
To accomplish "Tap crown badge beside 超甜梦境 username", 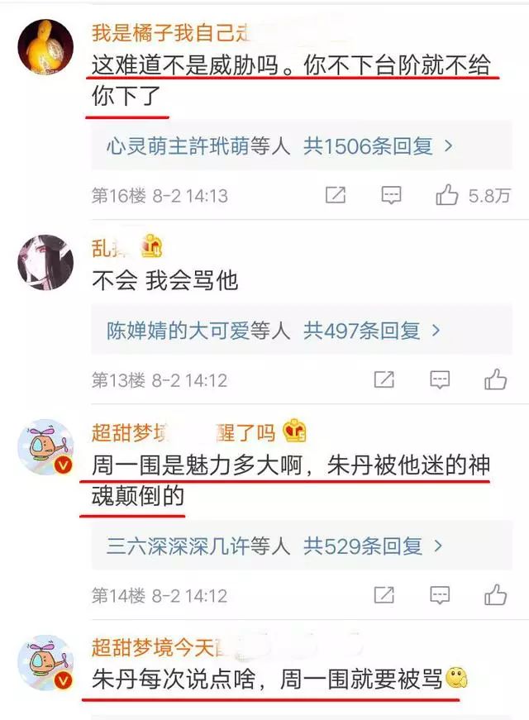I will pyautogui.click(x=294, y=432).
